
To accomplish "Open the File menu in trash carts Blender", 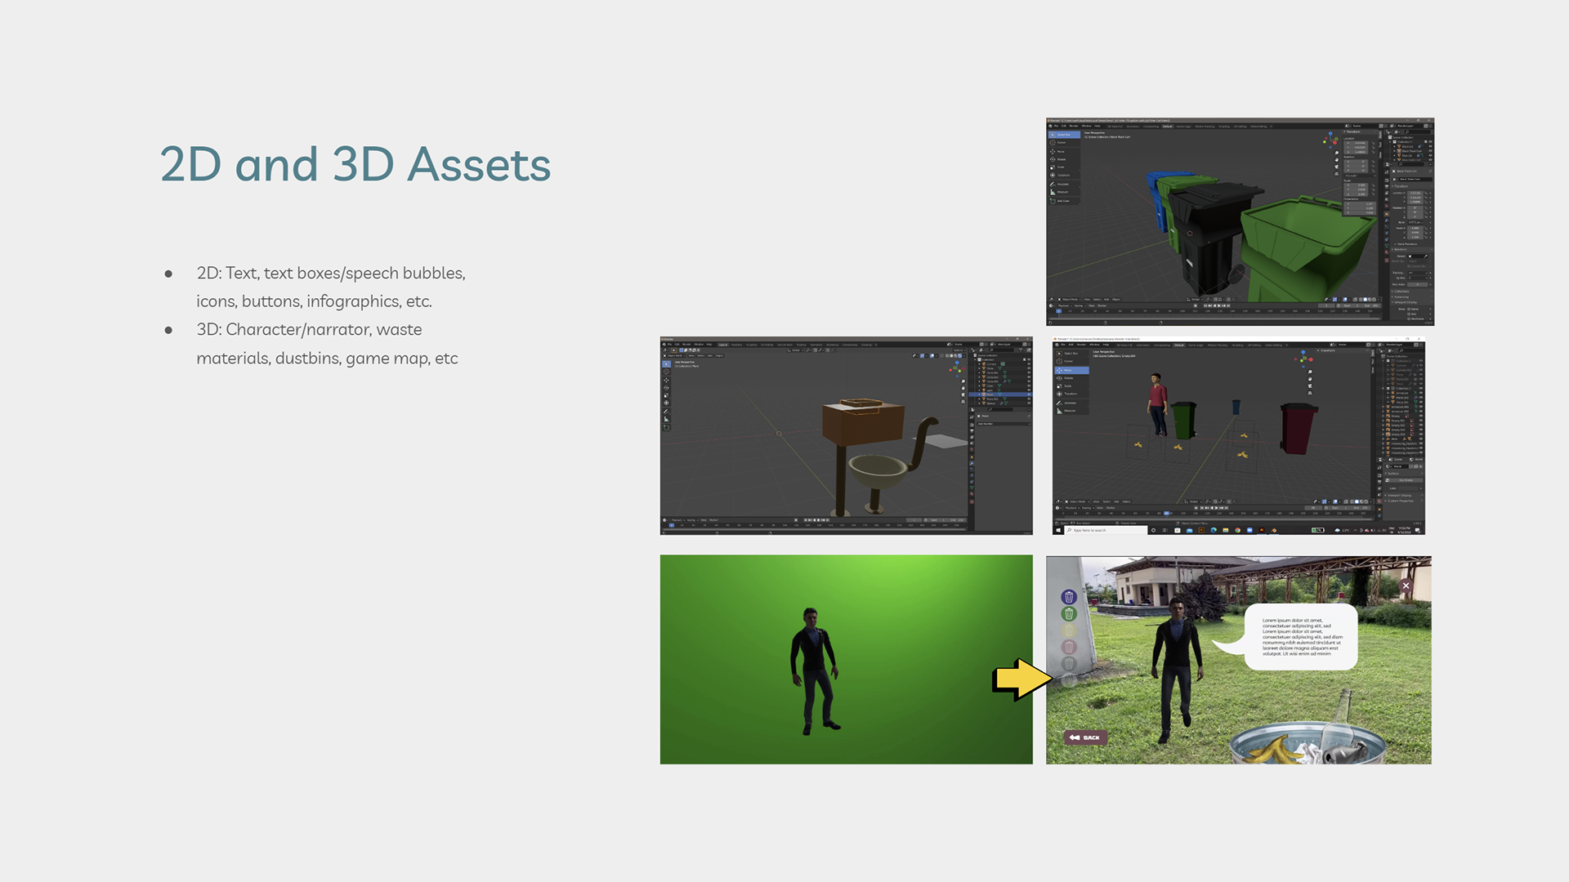I will 1056,126.
